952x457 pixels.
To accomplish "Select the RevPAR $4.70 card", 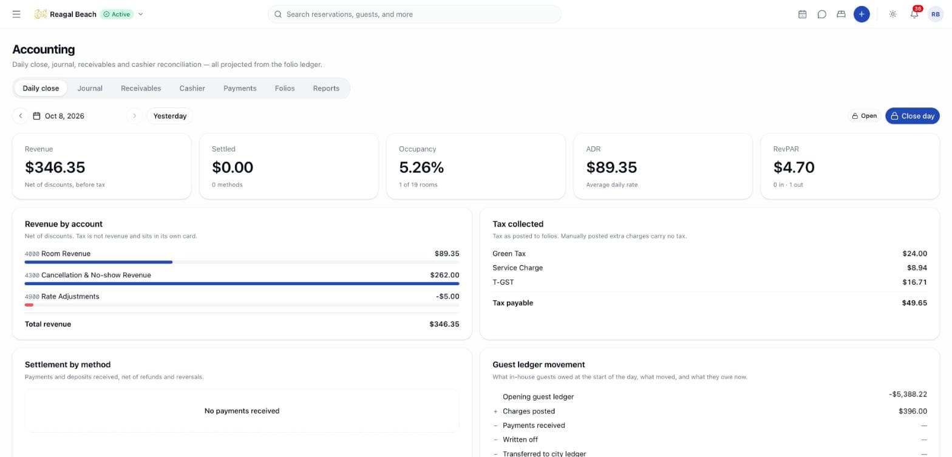I will [x=850, y=166].
